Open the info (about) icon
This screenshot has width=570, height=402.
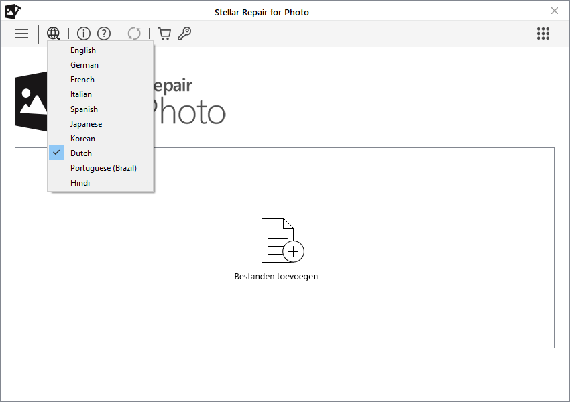pyautogui.click(x=84, y=33)
